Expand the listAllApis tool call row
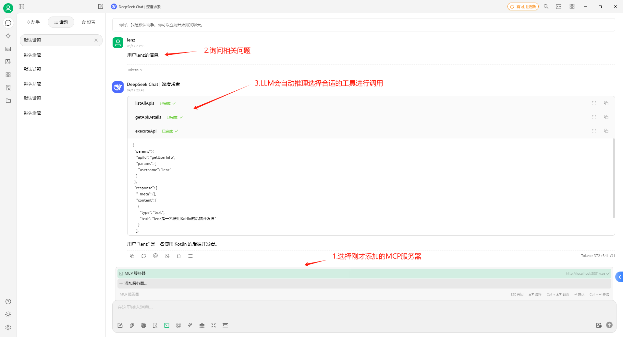The height and width of the screenshot is (337, 623). 371,103
